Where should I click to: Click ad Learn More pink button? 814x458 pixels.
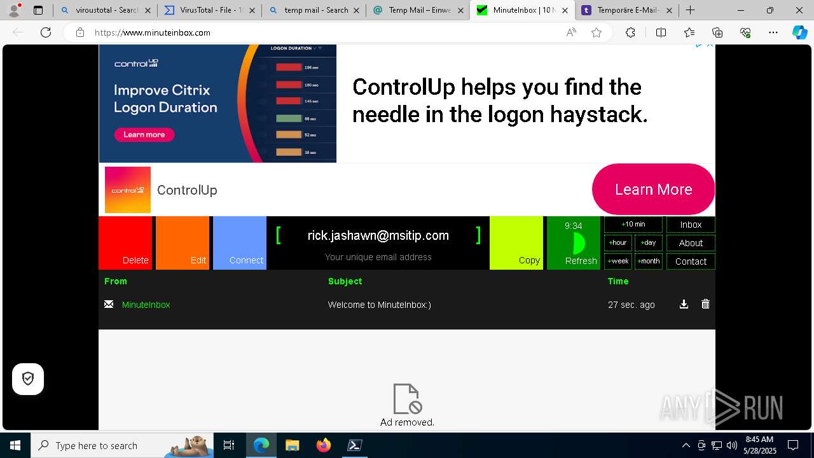653,190
